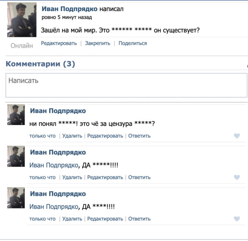Reply to the first comment with Ответить
Viewport: 248px width, 241px height.
140,136
